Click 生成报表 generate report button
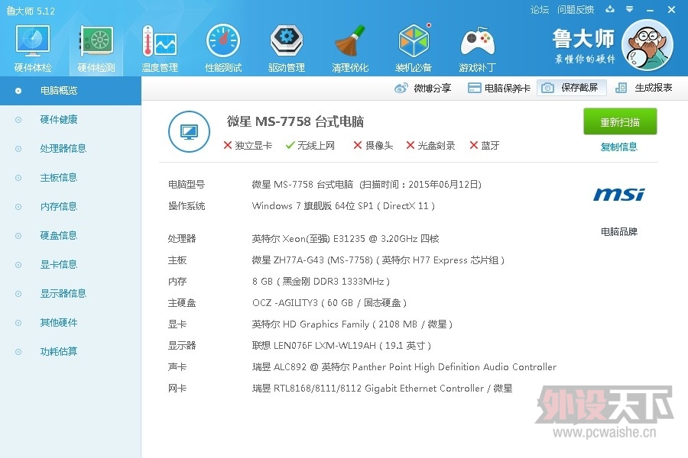 coord(644,88)
